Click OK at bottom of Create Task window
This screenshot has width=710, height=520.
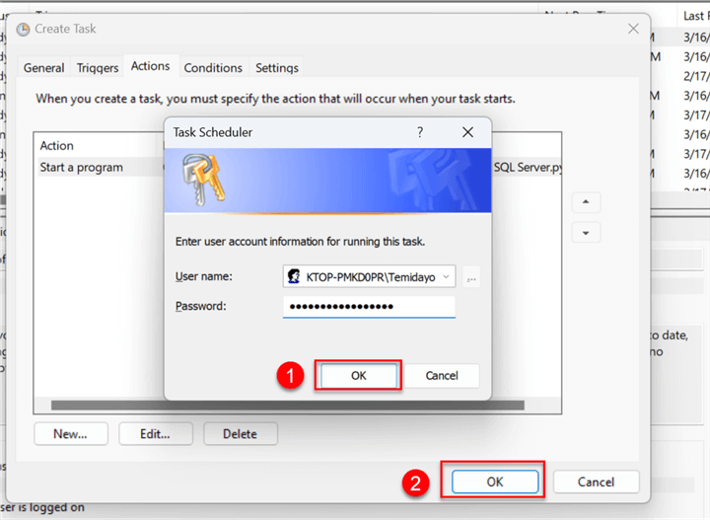(x=494, y=482)
